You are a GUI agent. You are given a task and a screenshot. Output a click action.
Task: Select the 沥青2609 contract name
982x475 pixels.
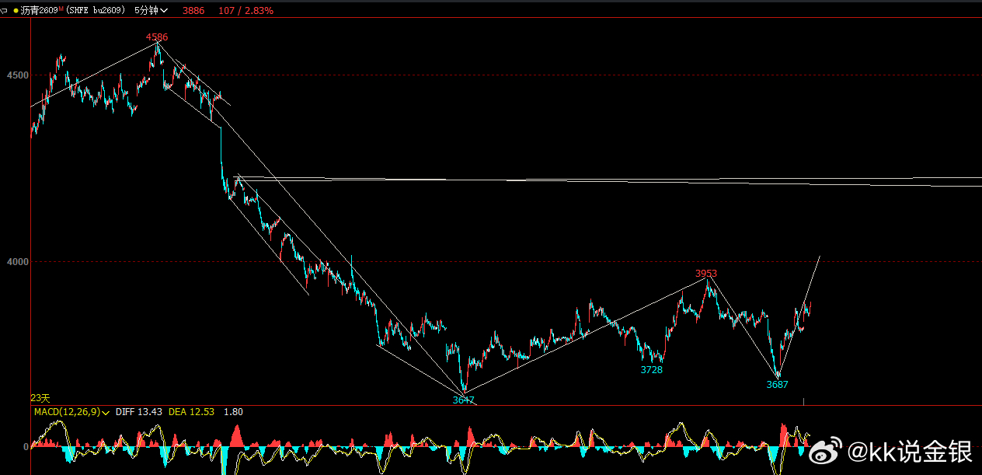(38, 11)
